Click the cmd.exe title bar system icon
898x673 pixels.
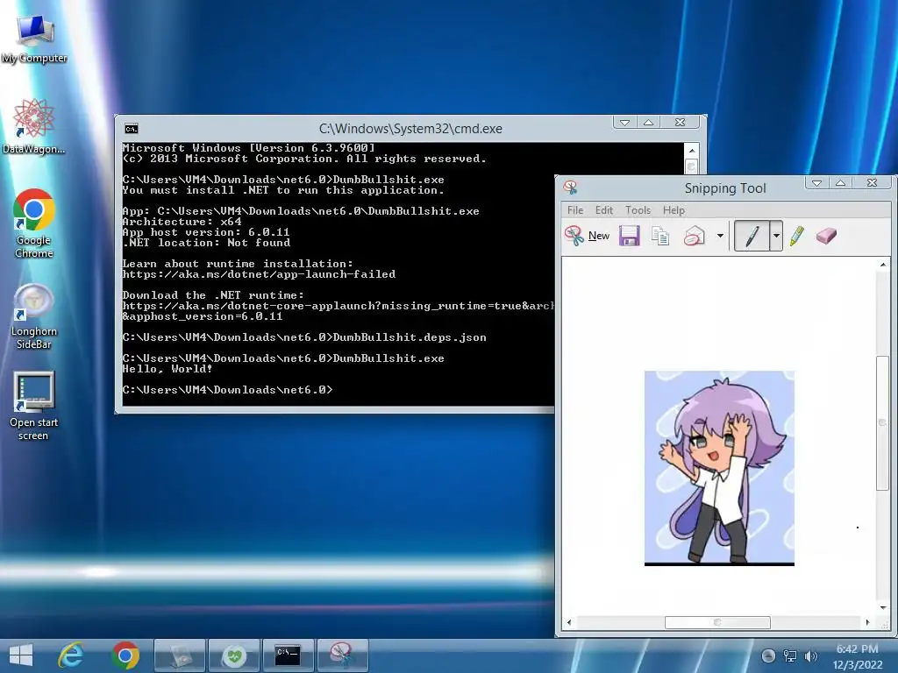tap(132, 129)
